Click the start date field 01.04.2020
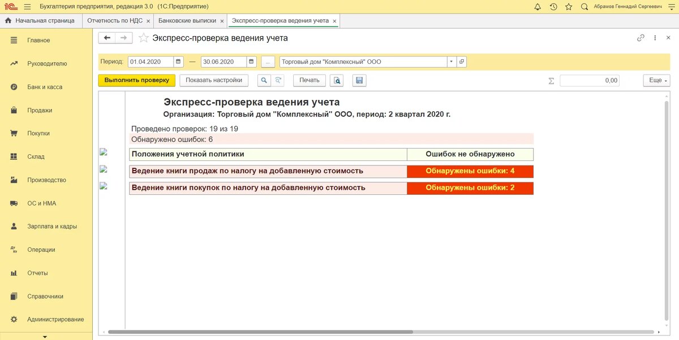This screenshot has width=679, height=340. pyautogui.click(x=151, y=62)
